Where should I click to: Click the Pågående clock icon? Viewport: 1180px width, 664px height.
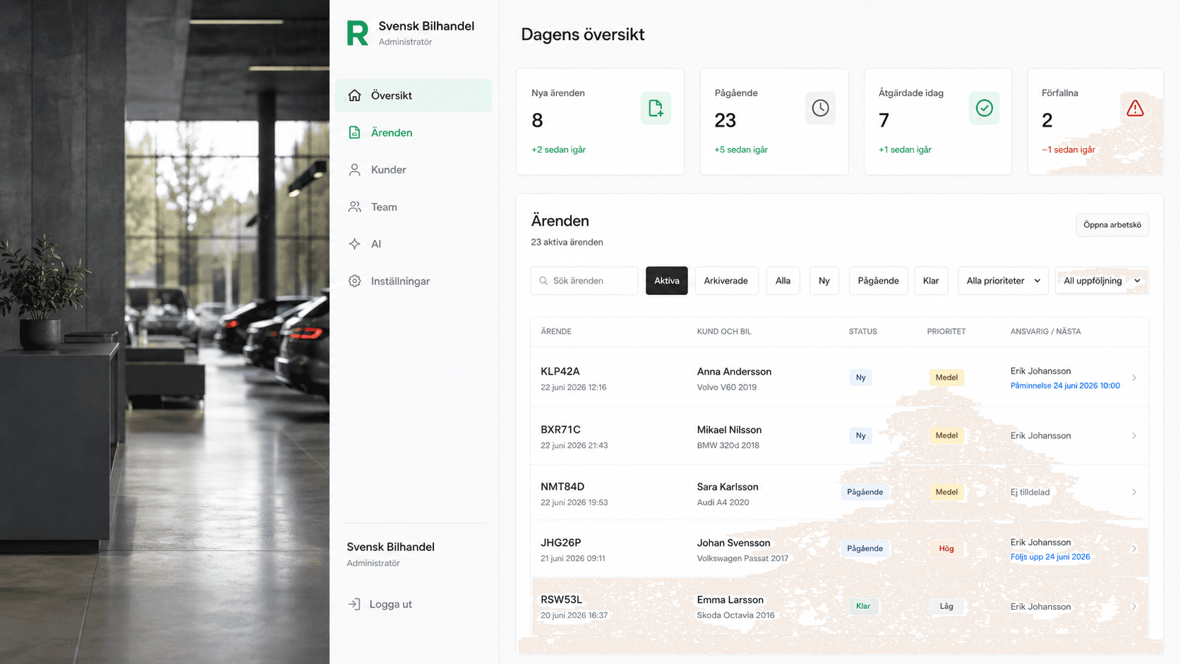(820, 108)
